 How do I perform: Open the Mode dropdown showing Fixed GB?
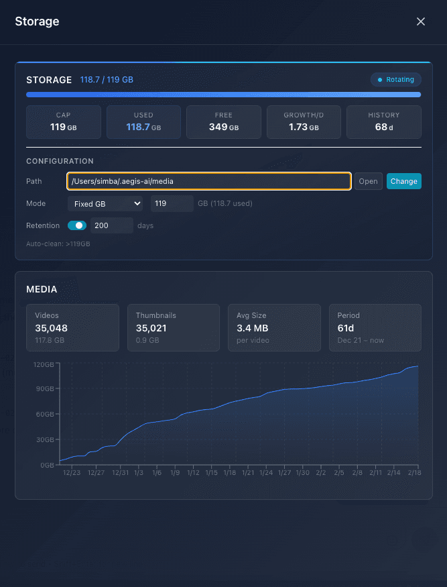pyautogui.click(x=105, y=203)
